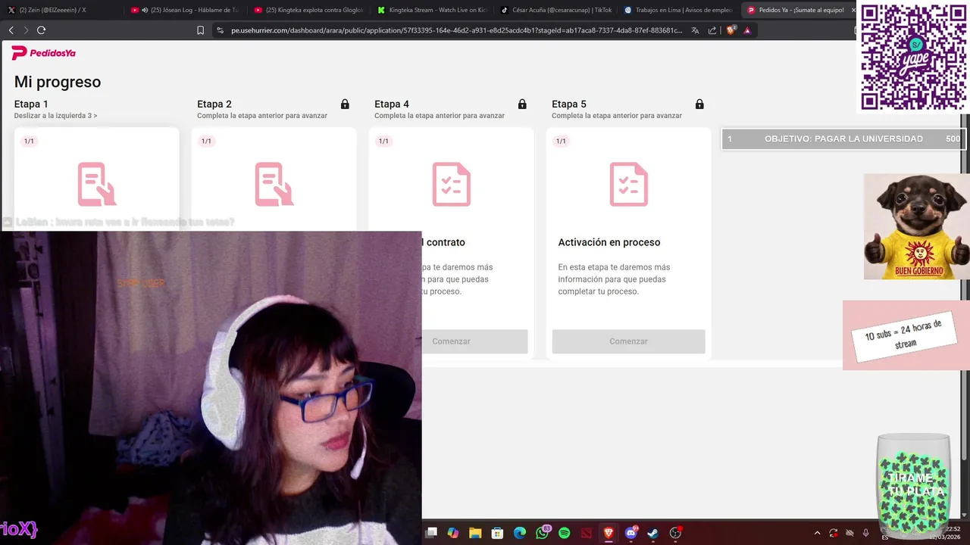Viewport: 970px width, 545px height.
Task: Click the Etapa 1 document icon
Action: 97,184
